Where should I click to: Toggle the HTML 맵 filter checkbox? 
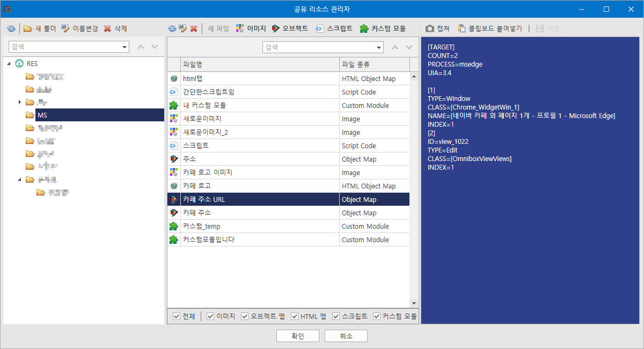295,316
